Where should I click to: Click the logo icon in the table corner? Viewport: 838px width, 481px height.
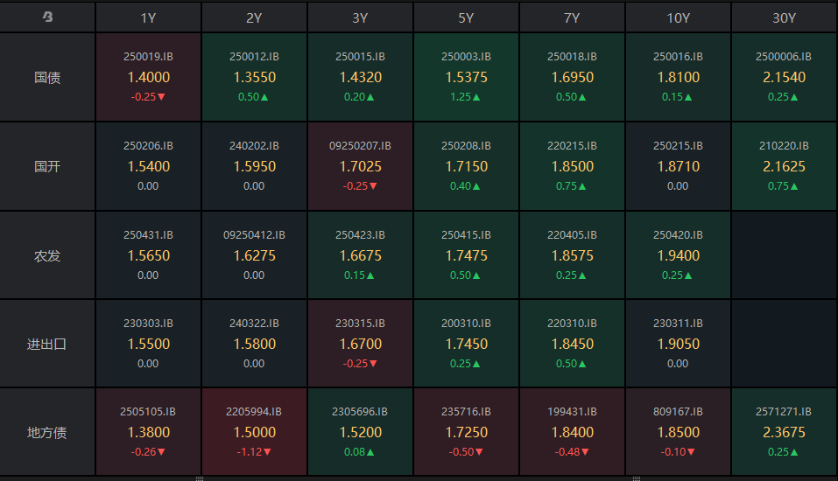point(47,17)
